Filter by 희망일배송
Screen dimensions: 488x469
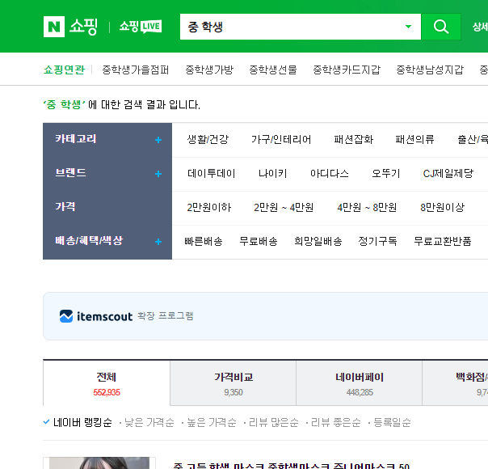coord(318,241)
